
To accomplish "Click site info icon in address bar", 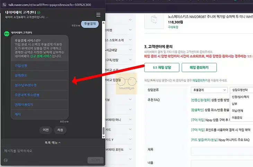I will click(x=5, y=5).
